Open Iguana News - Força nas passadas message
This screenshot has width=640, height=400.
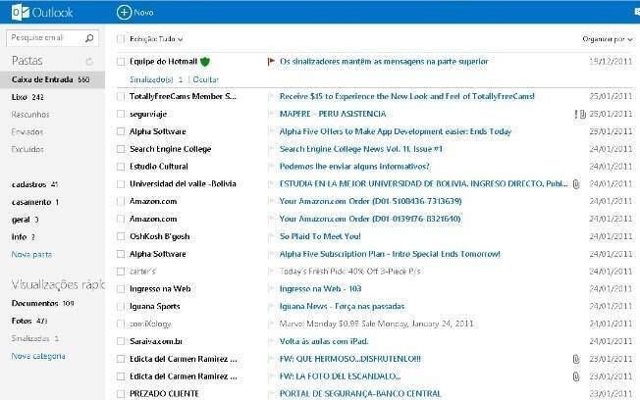(x=342, y=307)
